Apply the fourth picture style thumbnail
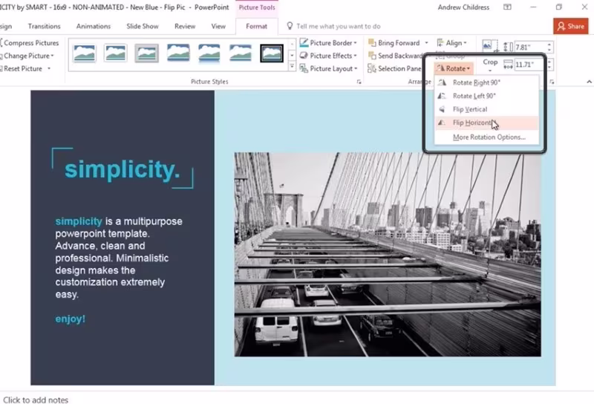Image resolution: width=594 pixels, height=404 pixels. (x=178, y=53)
